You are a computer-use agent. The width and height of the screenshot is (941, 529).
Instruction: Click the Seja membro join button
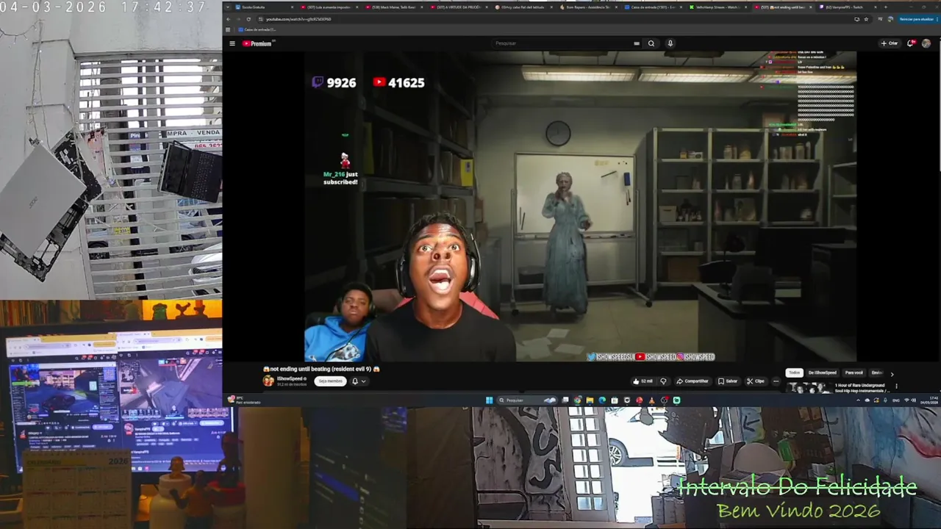click(x=330, y=381)
